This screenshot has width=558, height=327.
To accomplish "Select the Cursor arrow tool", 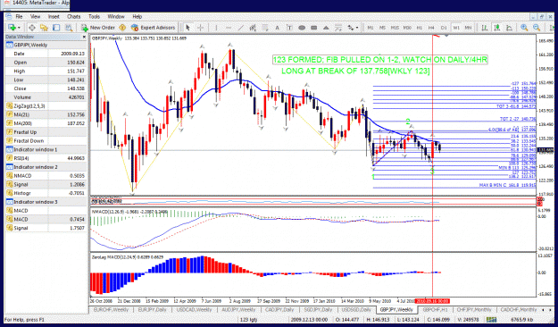I will [187, 28].
